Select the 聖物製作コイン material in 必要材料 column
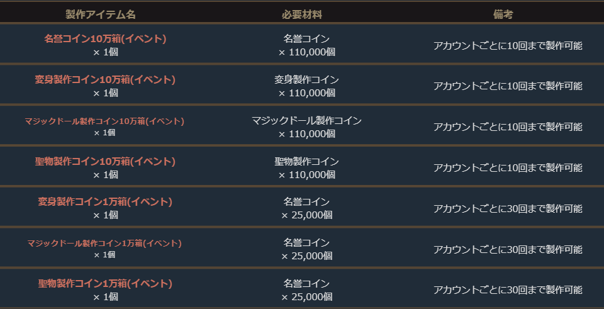 click(306, 162)
